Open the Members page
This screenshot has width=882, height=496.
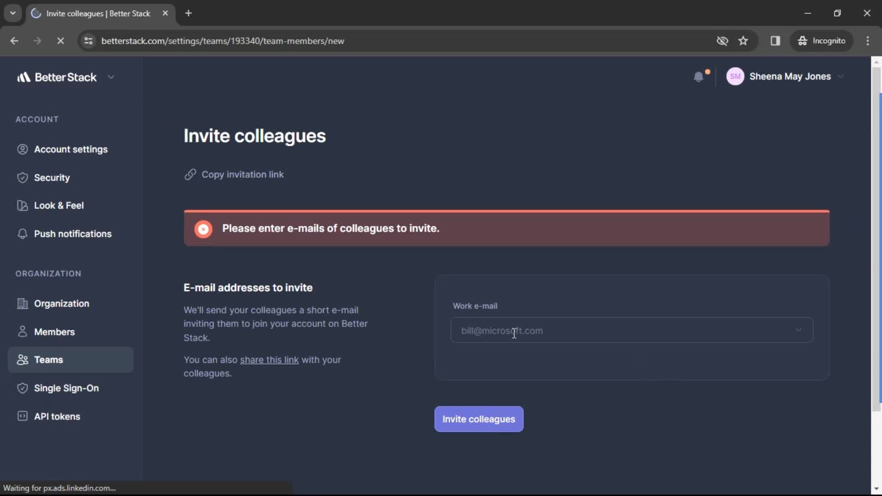click(x=71, y=332)
